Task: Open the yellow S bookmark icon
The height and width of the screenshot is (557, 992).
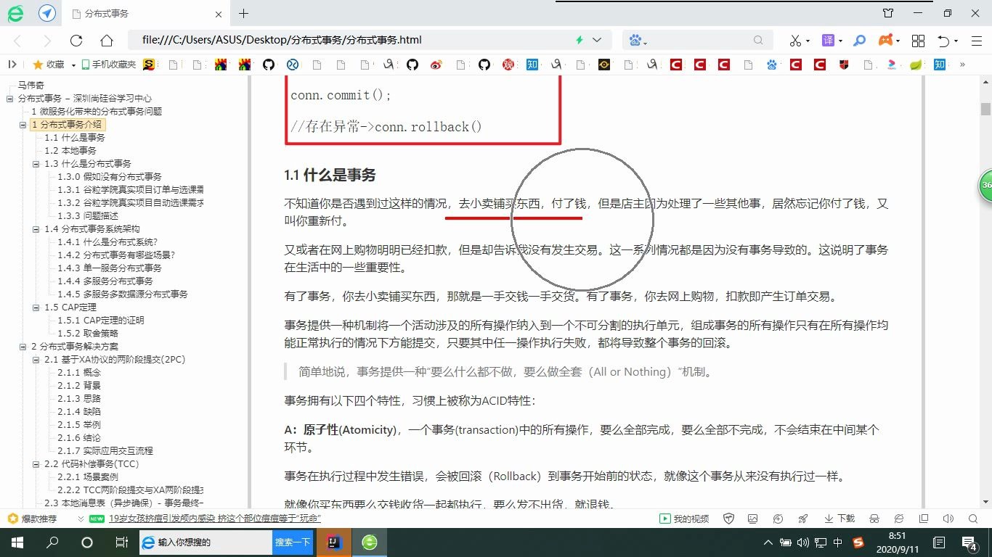Action: (x=149, y=65)
